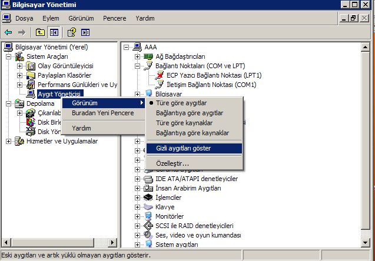Select Türe göre kaynaklar view option
Viewport: 375px width, 261px height.
click(194, 123)
